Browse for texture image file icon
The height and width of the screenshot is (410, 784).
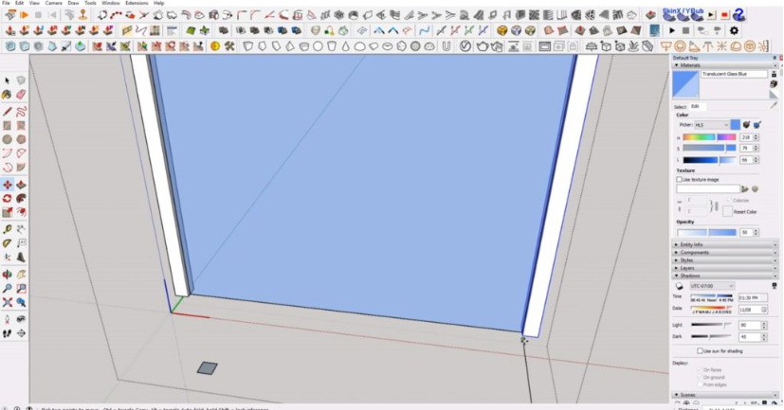pyautogui.click(x=745, y=188)
